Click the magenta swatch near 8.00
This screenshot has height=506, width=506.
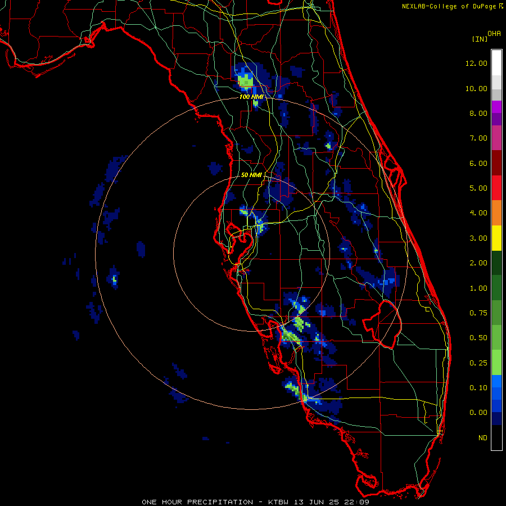coord(496,107)
